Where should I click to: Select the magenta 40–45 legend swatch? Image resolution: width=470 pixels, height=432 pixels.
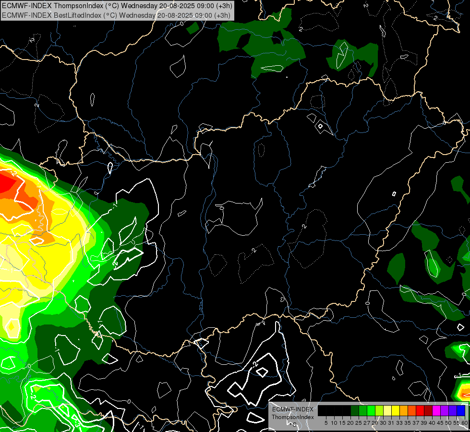coord(436,410)
